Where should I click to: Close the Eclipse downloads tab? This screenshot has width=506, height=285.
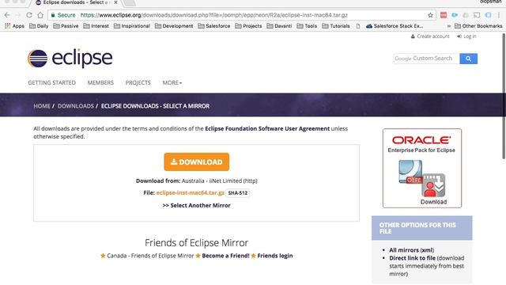115,2
